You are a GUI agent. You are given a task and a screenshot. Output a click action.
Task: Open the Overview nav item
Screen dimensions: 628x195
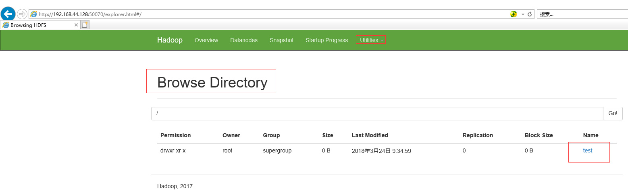[206, 40]
